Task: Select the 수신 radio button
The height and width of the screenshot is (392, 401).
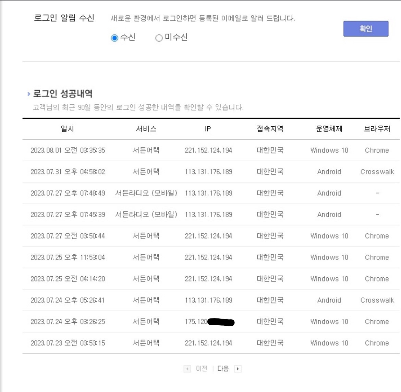Action: point(115,38)
